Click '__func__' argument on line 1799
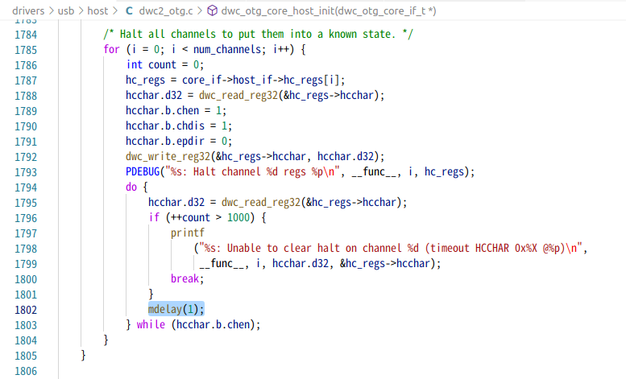 (x=222, y=263)
